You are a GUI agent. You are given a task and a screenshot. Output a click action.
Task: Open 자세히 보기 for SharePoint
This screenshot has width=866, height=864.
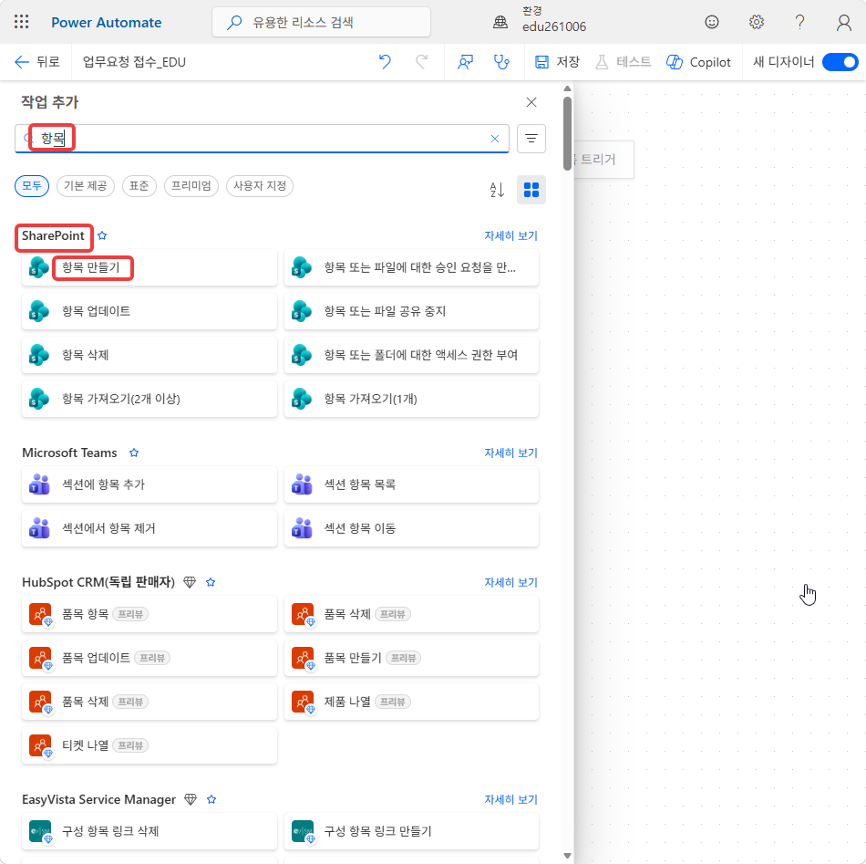[510, 236]
